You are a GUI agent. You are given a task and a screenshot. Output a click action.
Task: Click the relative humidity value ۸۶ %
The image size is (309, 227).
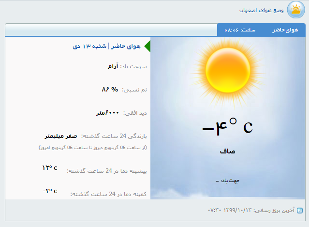(x=110, y=90)
